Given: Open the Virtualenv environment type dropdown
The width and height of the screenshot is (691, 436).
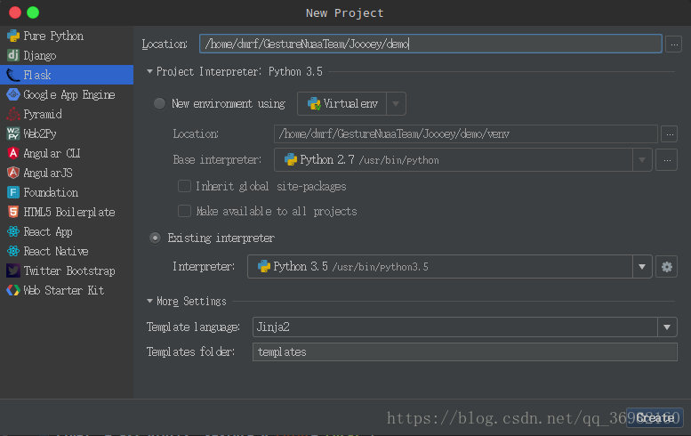Looking at the screenshot, I should tap(396, 103).
